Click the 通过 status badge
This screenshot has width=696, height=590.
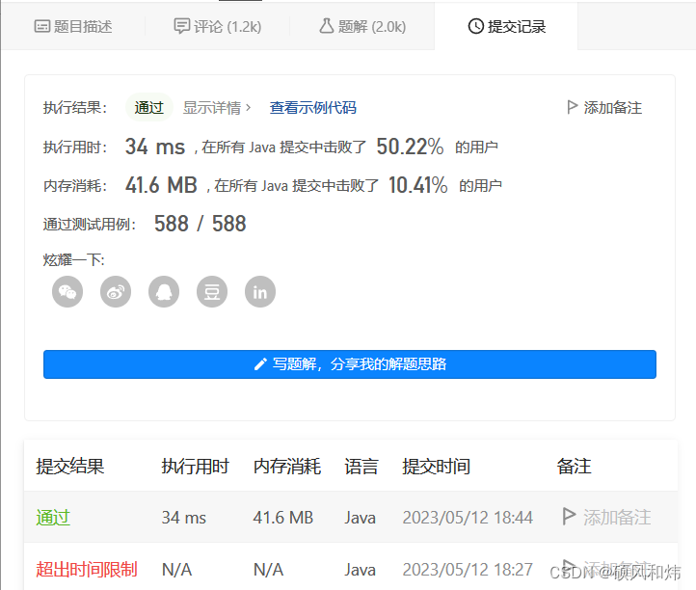point(149,107)
